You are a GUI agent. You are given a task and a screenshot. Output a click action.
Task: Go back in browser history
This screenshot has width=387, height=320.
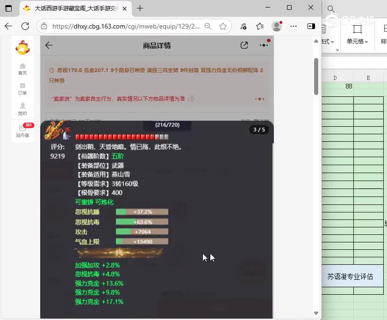[8, 26]
